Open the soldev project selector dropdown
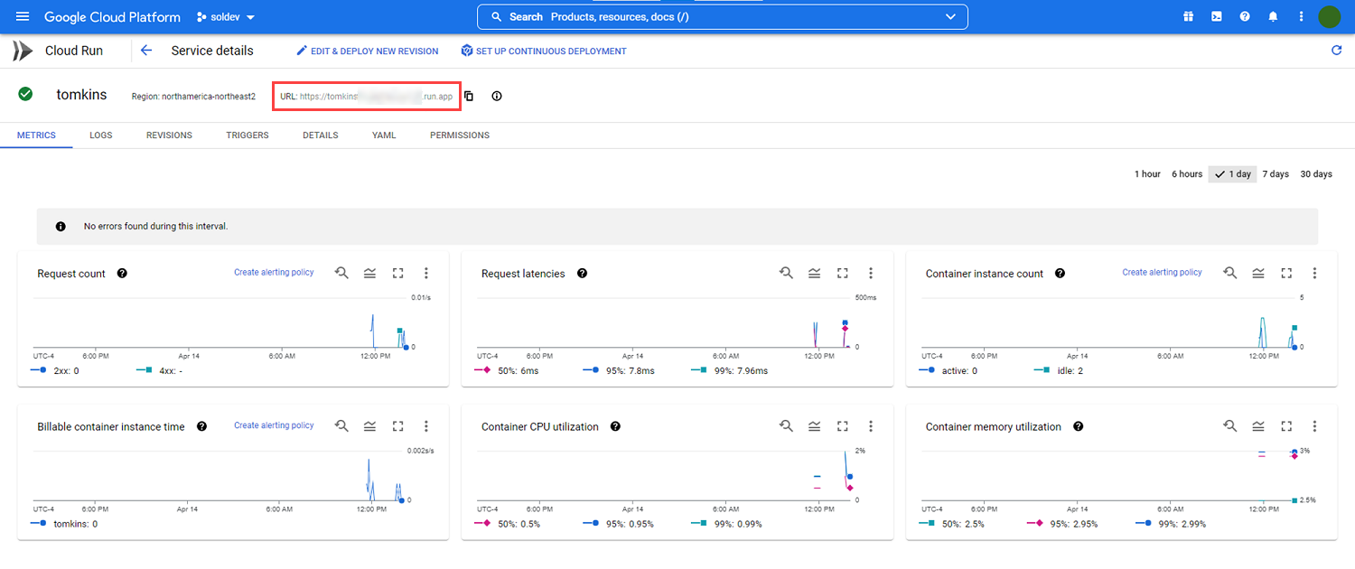 [x=226, y=17]
